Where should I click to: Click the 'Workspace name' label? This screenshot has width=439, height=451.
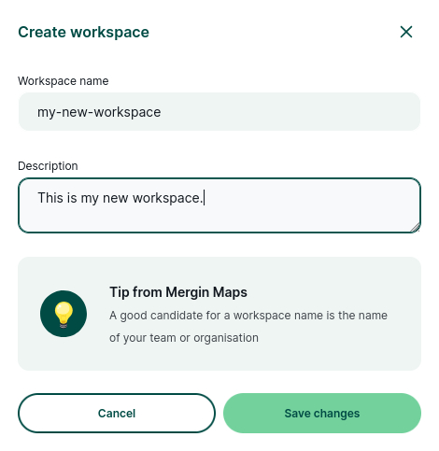click(x=64, y=81)
